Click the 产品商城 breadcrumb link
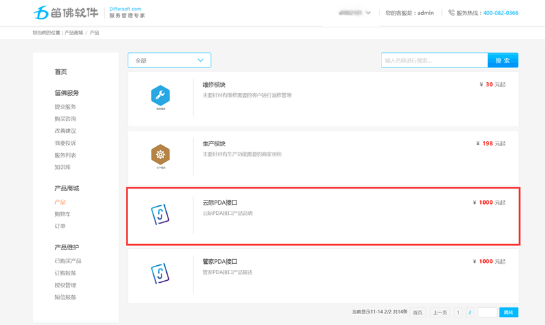The image size is (545, 325). [x=74, y=33]
